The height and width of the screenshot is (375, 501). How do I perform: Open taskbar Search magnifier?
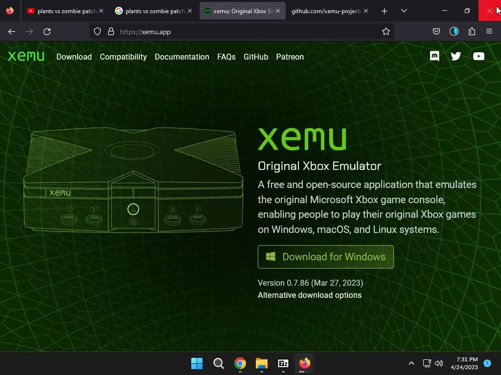click(219, 363)
